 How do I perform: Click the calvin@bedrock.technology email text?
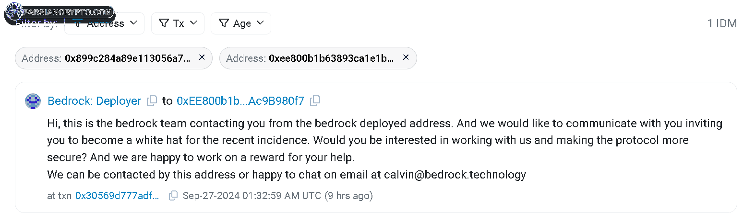click(455, 175)
